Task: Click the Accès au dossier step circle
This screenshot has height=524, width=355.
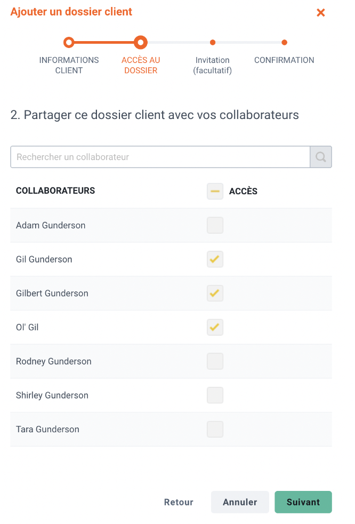Action: coord(141,43)
